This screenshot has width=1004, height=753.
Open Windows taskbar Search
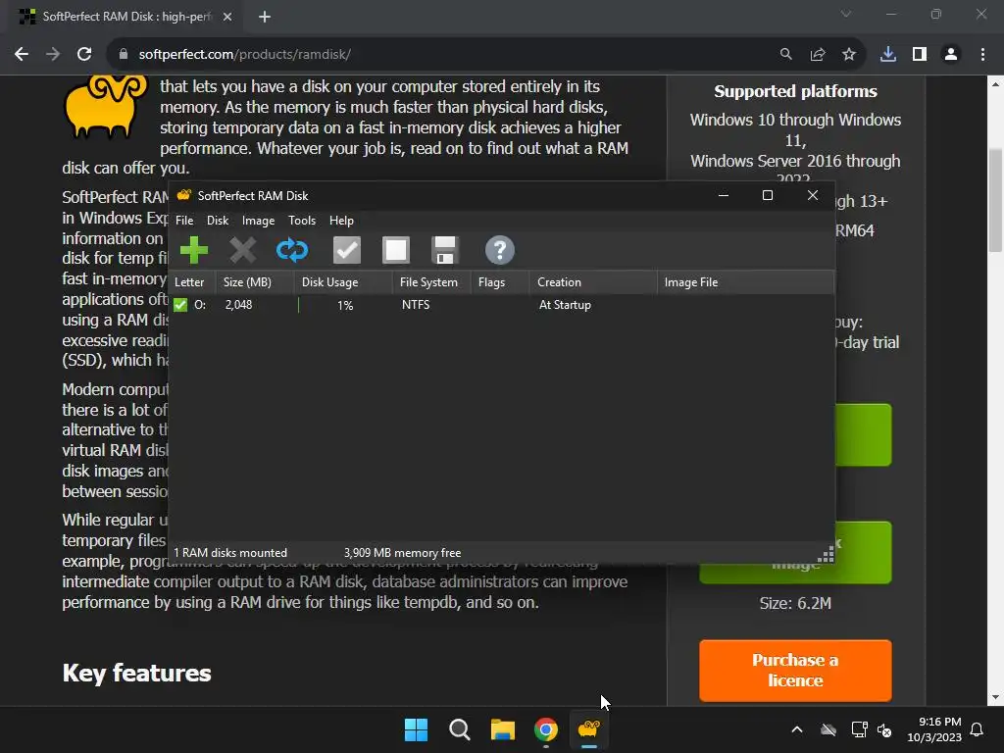[460, 729]
